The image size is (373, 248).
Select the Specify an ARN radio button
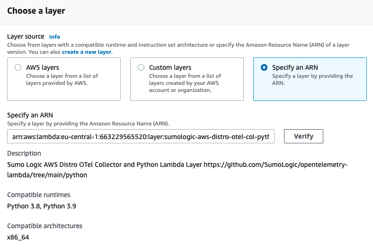(x=264, y=67)
